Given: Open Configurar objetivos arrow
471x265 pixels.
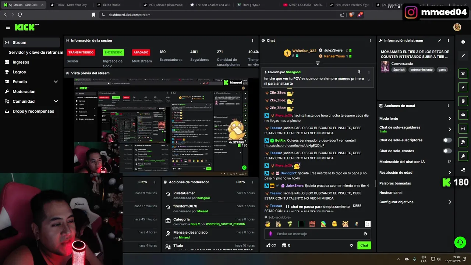Looking at the screenshot, I should (449, 202).
